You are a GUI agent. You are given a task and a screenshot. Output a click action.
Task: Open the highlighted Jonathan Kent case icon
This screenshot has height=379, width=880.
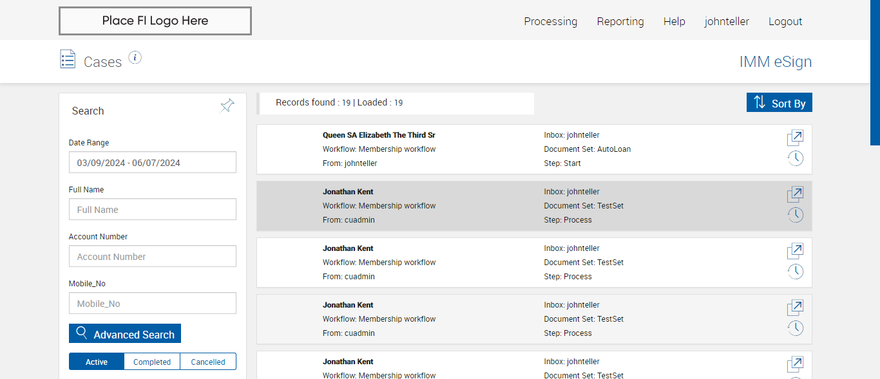click(795, 194)
